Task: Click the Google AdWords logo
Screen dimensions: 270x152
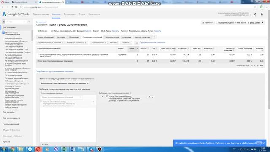Action: pos(16,14)
